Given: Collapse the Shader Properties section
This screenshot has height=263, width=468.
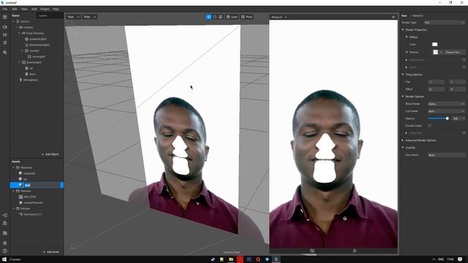Looking at the screenshot, I should [403, 30].
